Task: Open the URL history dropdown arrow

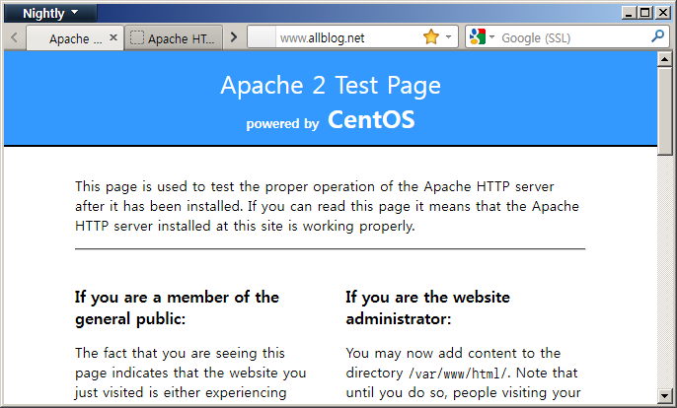Action: 448,37
